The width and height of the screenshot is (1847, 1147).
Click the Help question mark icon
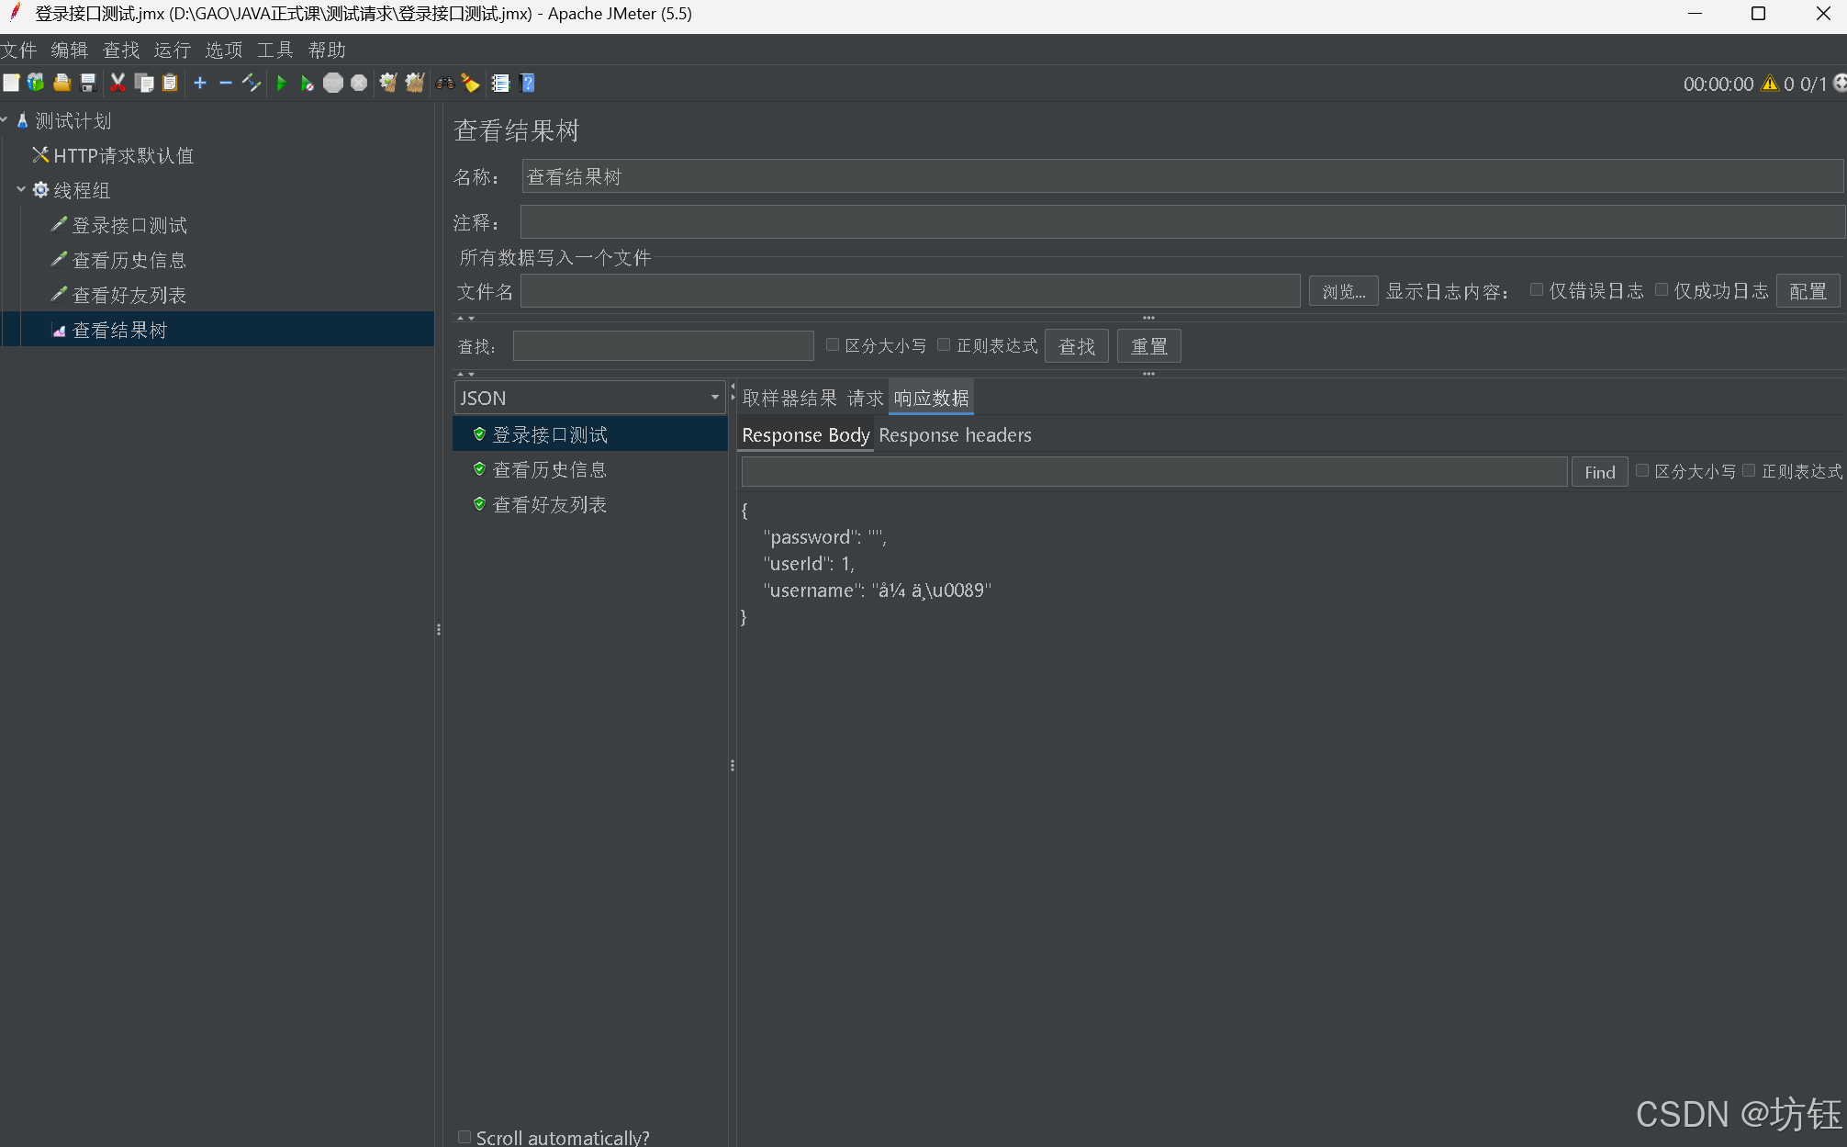click(x=527, y=84)
